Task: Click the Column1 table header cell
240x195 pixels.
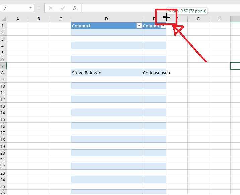Action: pyautogui.click(x=106, y=26)
